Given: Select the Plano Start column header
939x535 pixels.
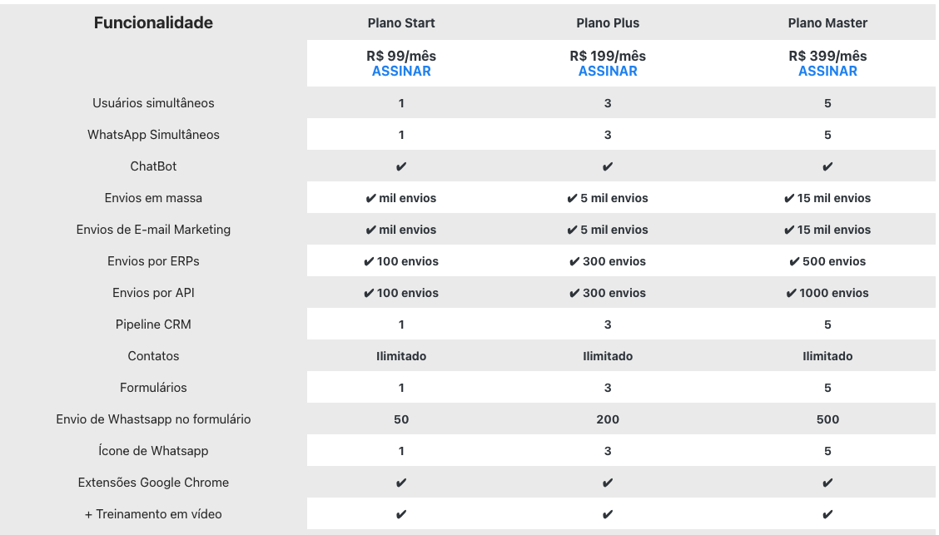Looking at the screenshot, I should coord(401,23).
